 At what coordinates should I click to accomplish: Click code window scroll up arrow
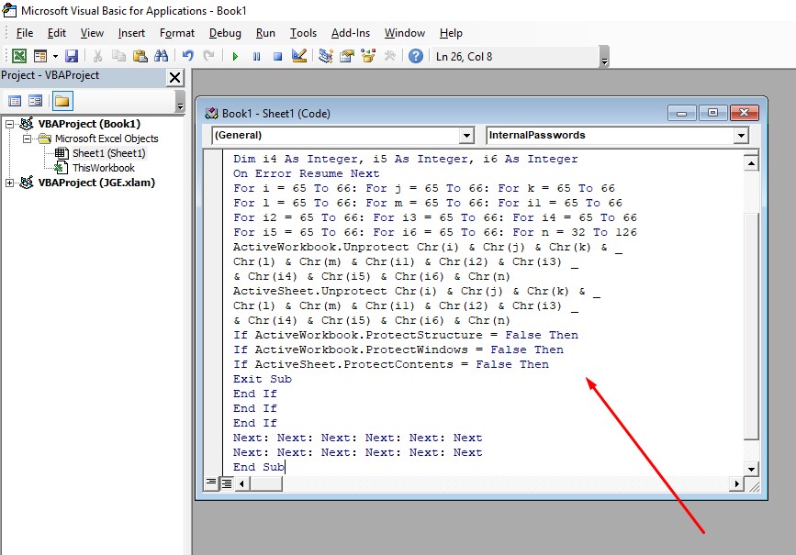(751, 163)
